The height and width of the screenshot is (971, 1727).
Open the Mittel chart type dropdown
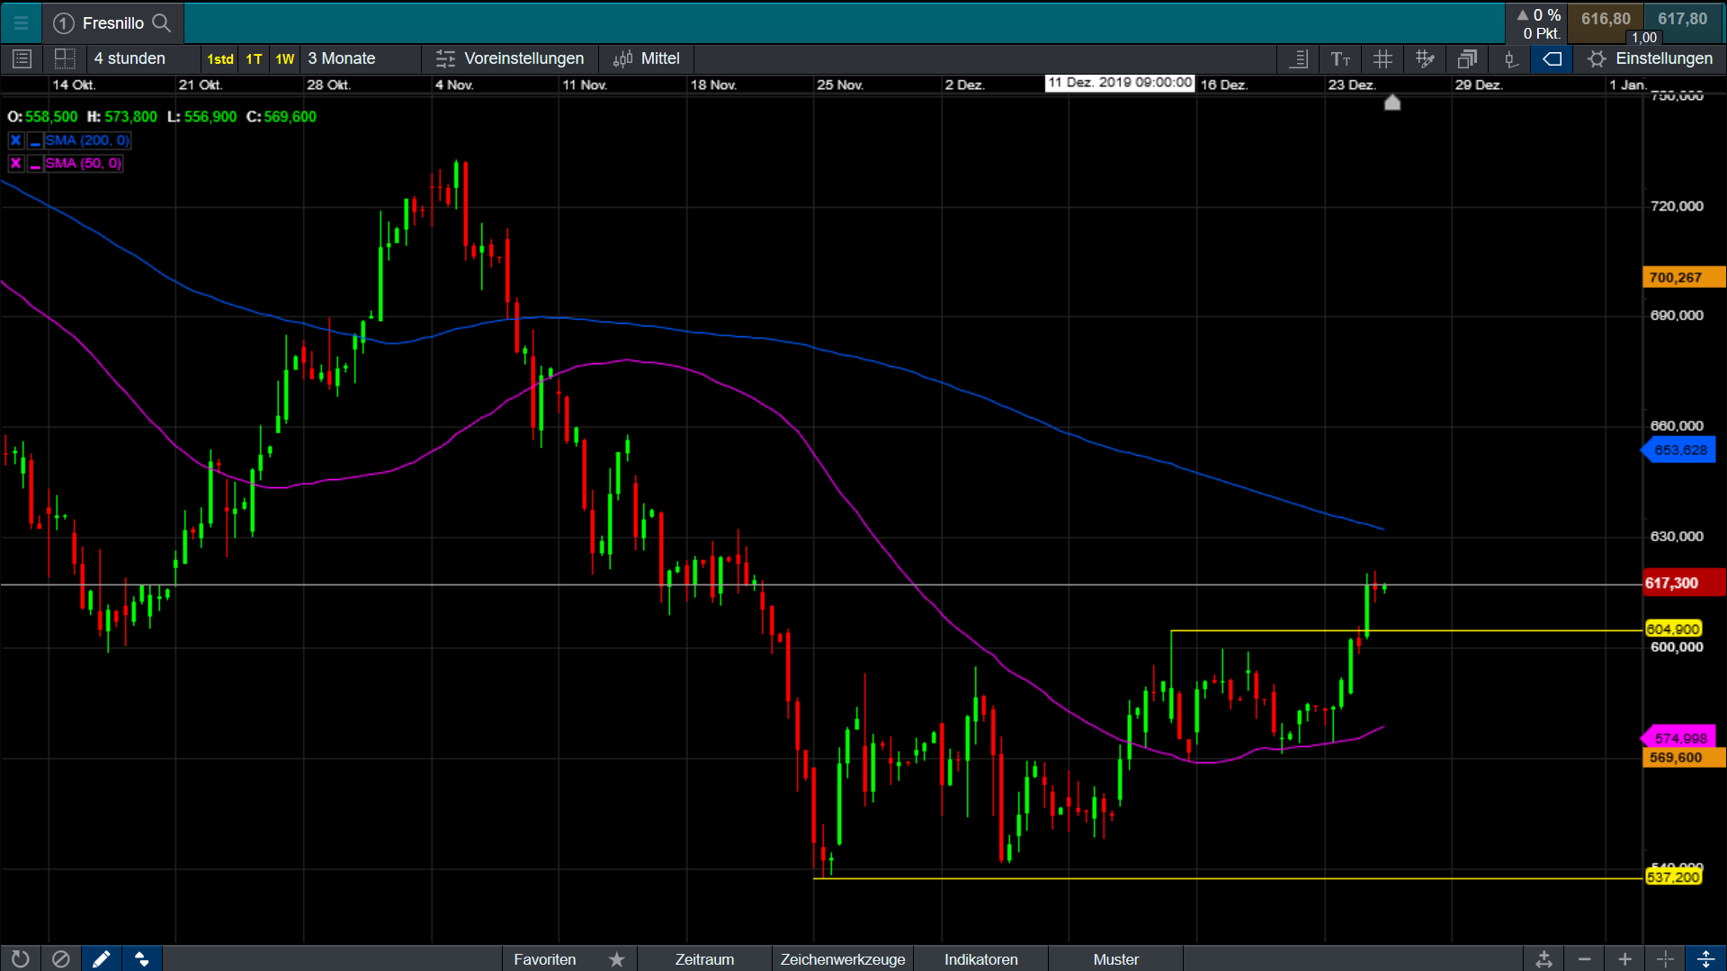[647, 58]
